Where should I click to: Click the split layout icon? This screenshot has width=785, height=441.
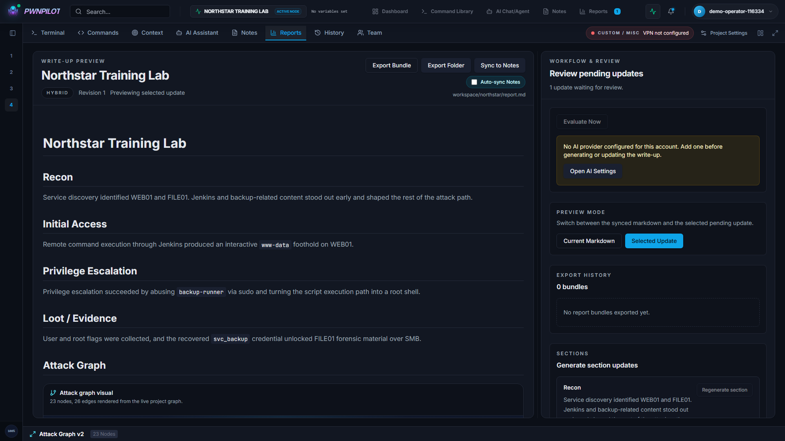point(760,33)
